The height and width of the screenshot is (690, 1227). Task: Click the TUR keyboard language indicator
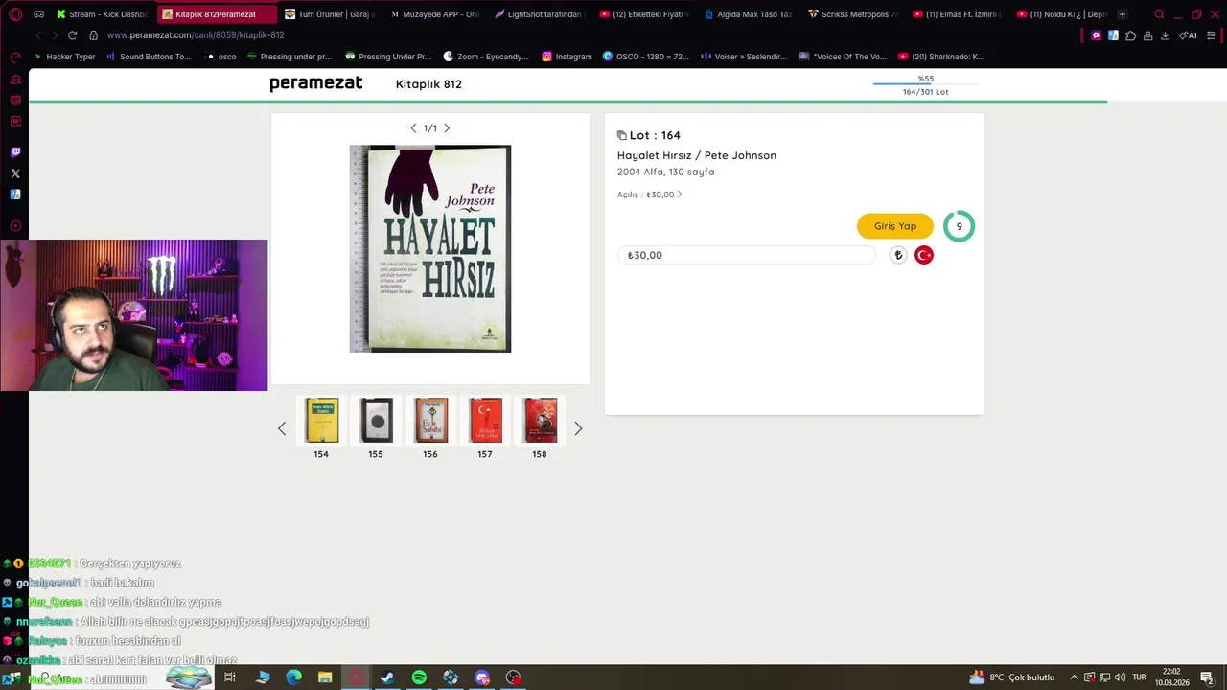[1140, 678]
